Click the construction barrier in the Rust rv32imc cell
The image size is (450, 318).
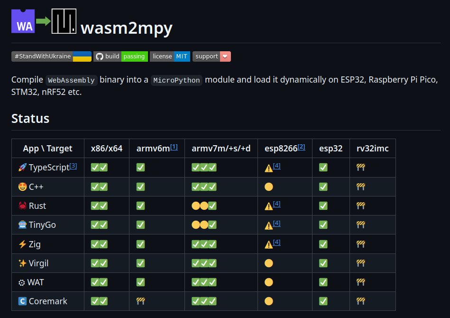pos(361,206)
